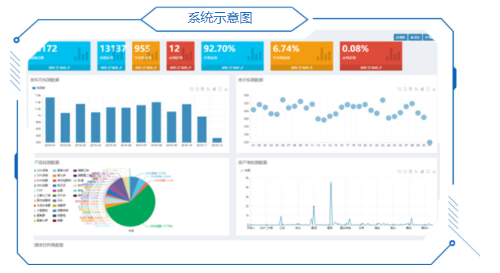The width and height of the screenshot is (500, 273).
Task: Click the restore icon above the monthly bar chart
Action: (220, 89)
